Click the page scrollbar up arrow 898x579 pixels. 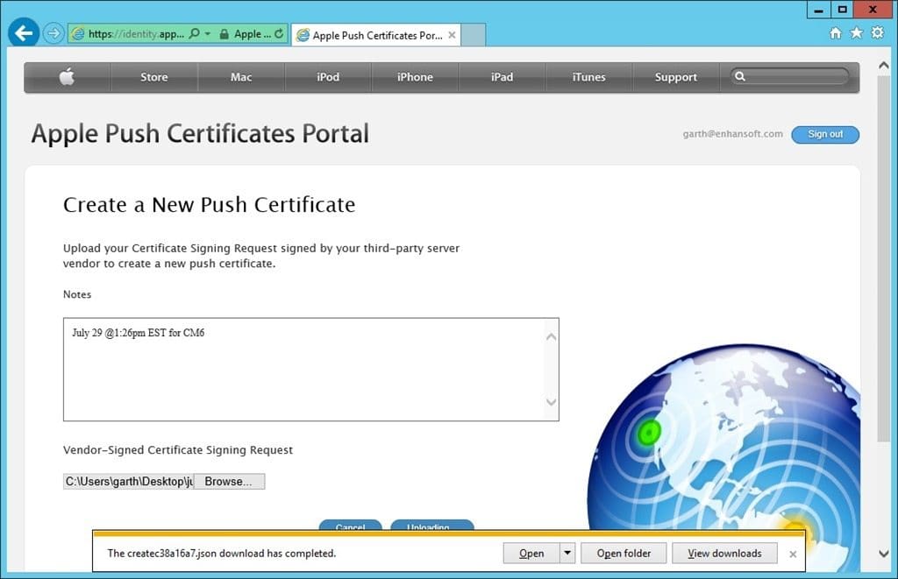click(884, 65)
